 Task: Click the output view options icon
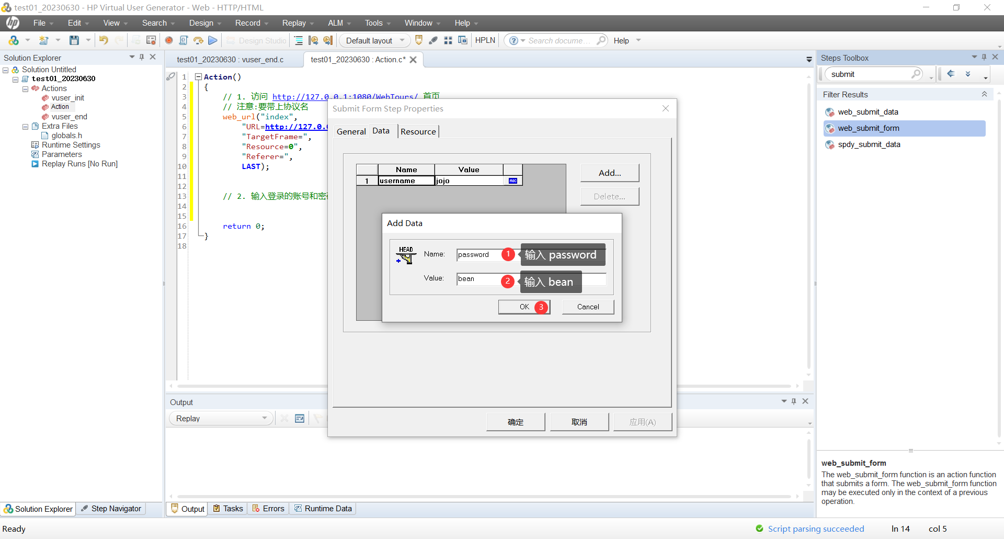point(300,418)
